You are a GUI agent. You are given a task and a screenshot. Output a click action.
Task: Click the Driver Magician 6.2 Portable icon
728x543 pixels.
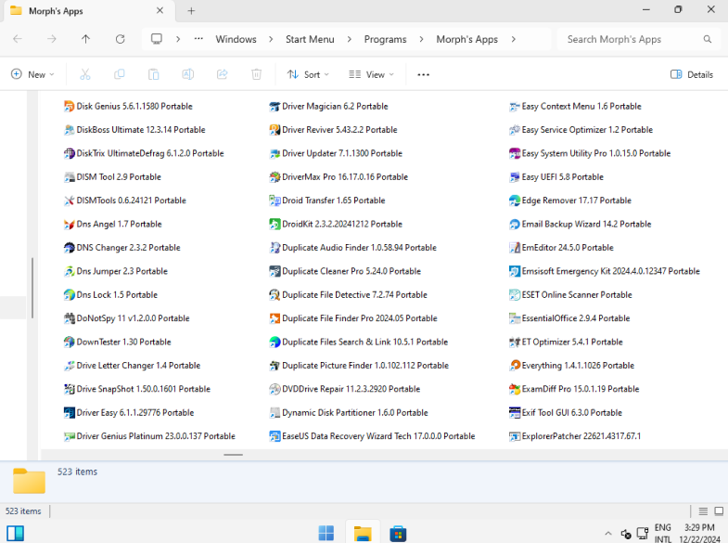(x=275, y=107)
